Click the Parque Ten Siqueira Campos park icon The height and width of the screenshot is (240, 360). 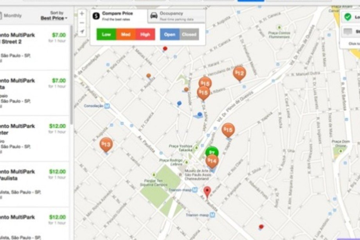pos(154,175)
